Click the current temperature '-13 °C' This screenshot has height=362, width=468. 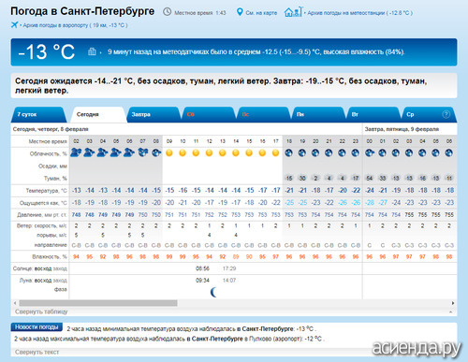[46, 51]
